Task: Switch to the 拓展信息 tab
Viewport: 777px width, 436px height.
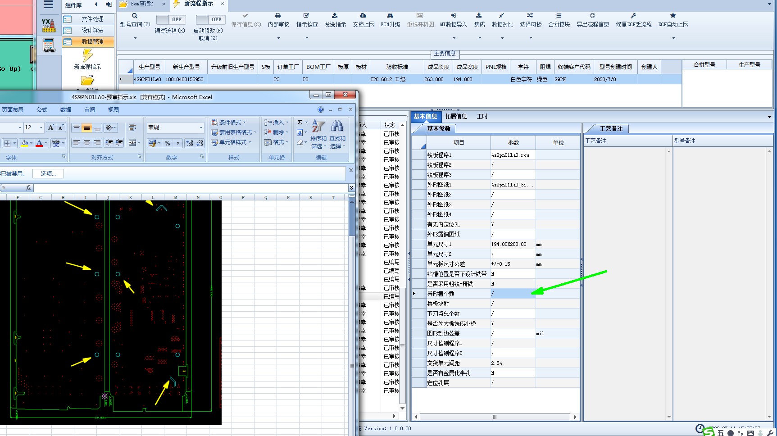Action: (456, 116)
